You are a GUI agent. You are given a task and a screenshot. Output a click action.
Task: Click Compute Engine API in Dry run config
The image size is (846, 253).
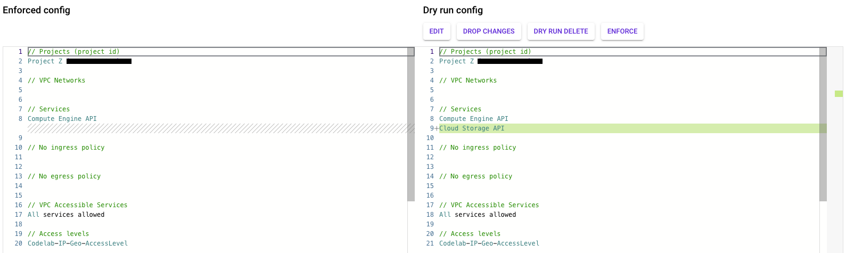point(474,119)
